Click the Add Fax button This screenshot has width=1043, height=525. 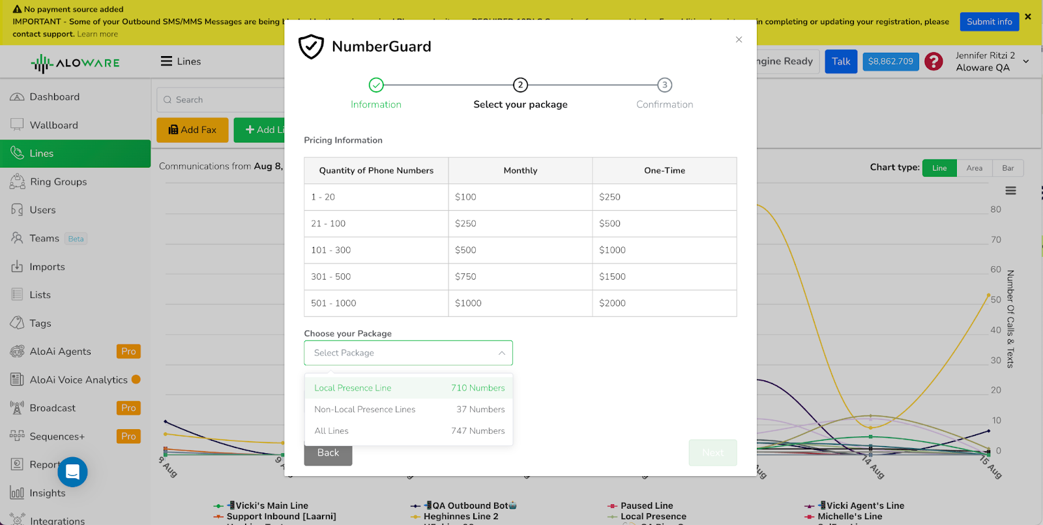click(192, 130)
